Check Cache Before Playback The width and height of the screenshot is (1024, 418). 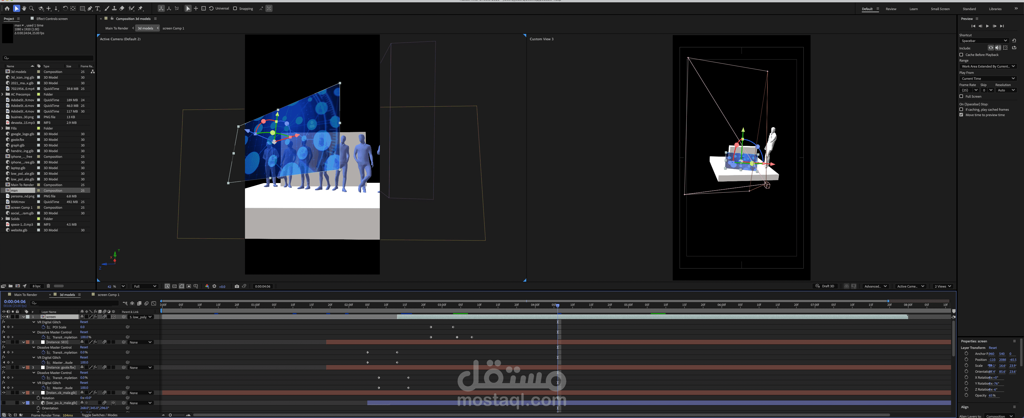pyautogui.click(x=961, y=55)
